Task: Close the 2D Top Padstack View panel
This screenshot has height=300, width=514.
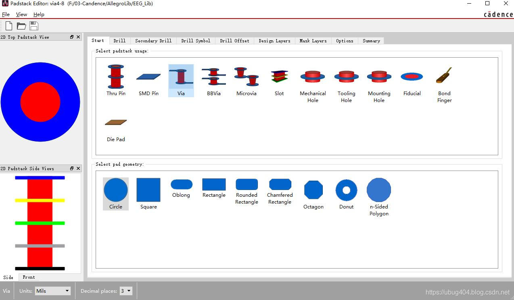Action: point(78,37)
